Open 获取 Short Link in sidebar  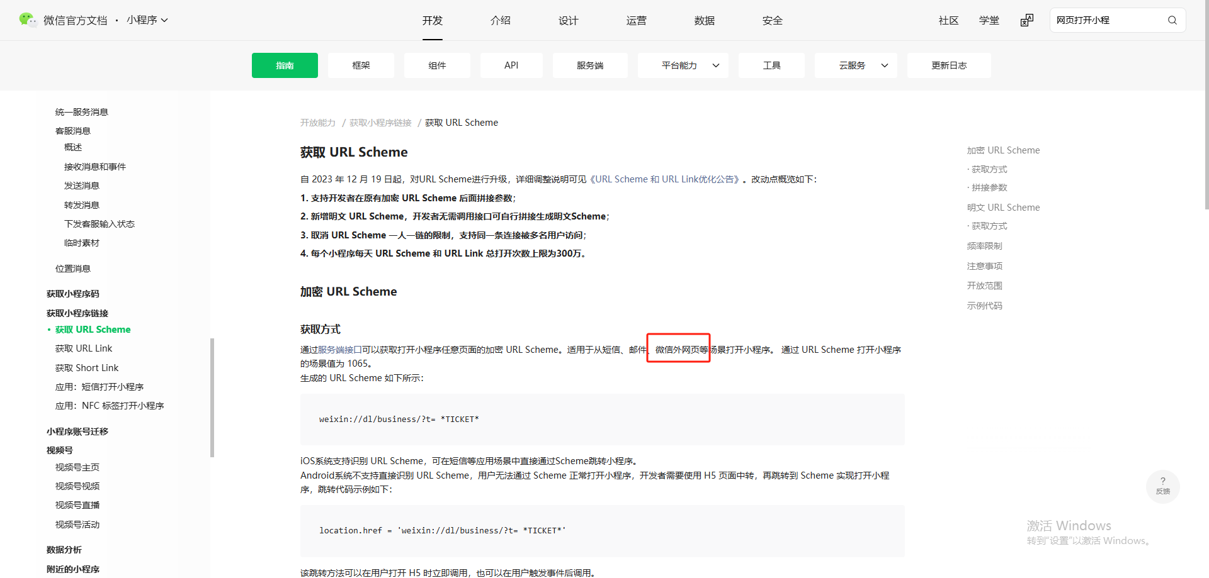[87, 368]
